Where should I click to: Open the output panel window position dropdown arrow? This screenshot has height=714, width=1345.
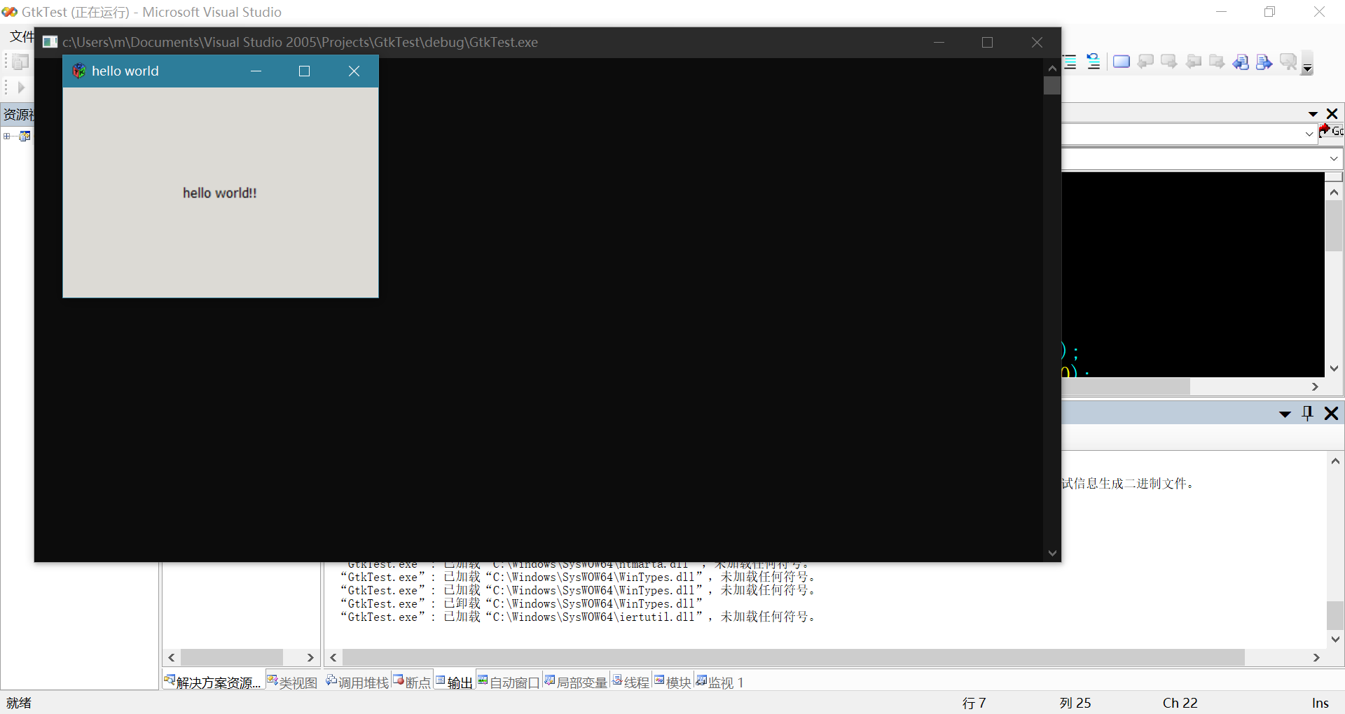(x=1285, y=414)
